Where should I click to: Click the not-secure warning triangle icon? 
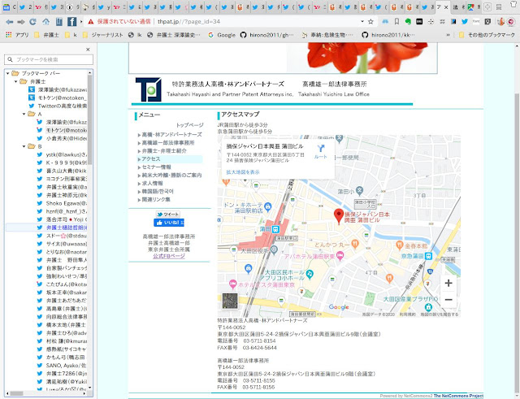click(90, 22)
